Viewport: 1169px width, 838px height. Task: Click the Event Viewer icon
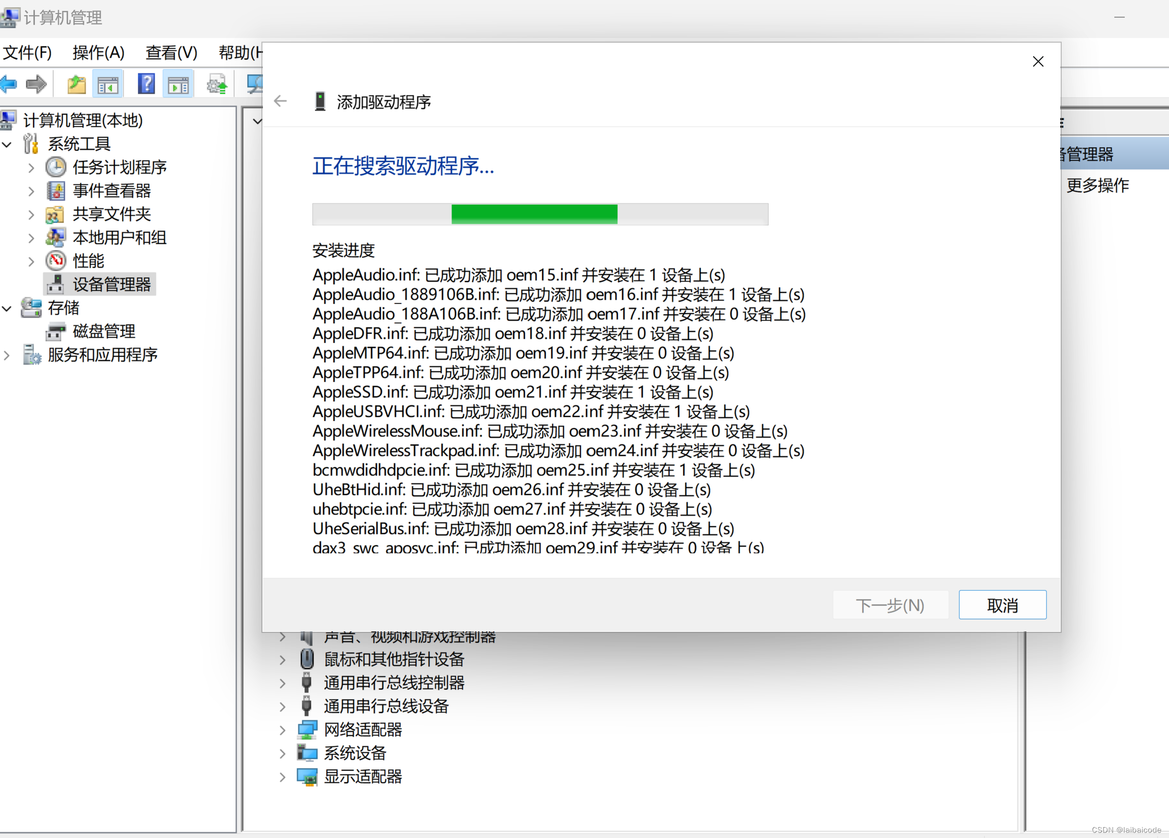(56, 191)
